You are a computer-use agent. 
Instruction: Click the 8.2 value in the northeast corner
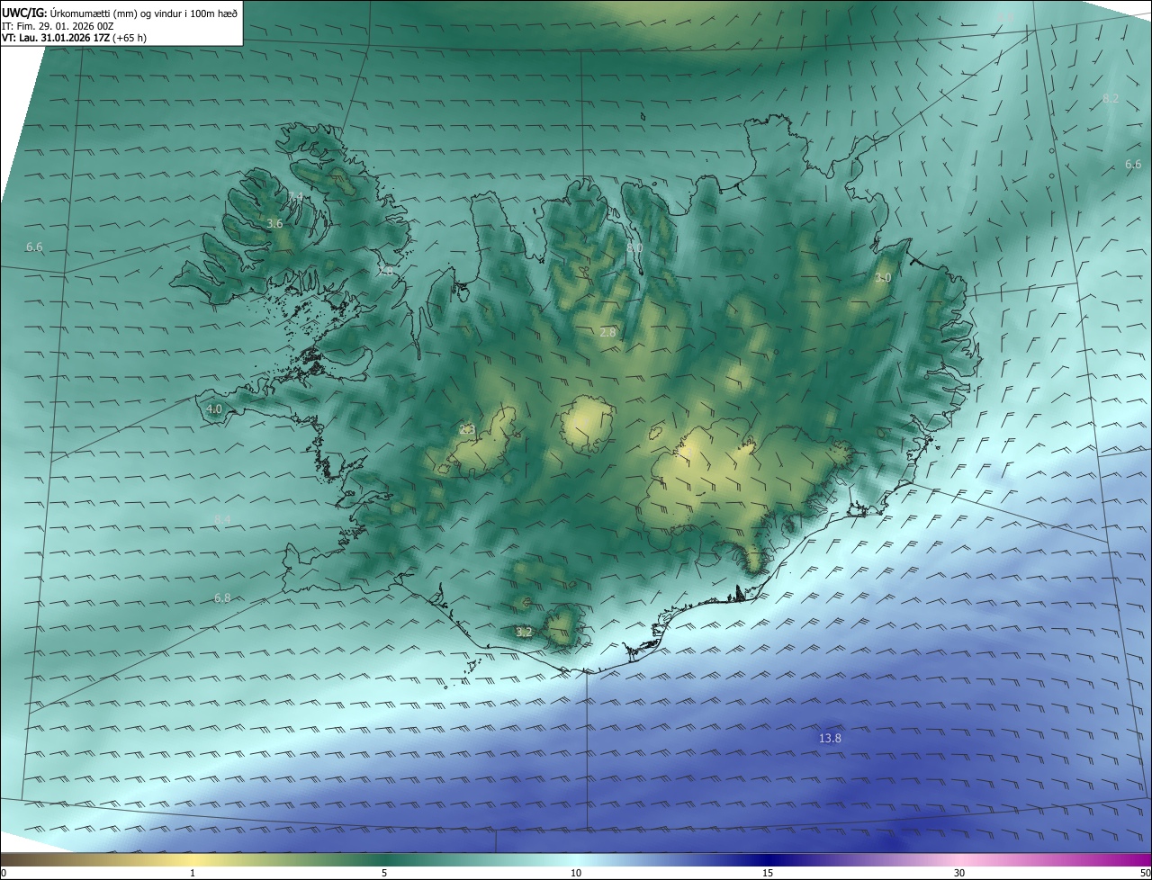point(1111,98)
